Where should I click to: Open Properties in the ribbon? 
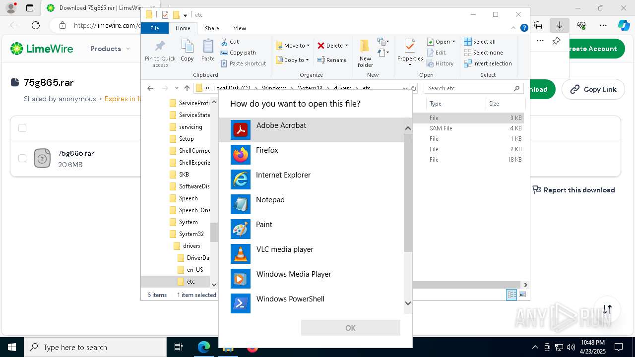click(410, 54)
